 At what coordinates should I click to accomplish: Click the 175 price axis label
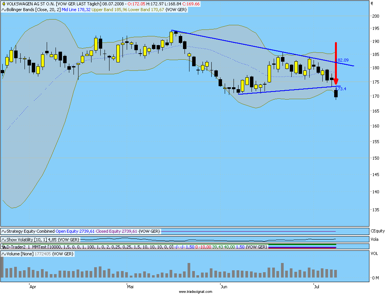tap(376, 82)
